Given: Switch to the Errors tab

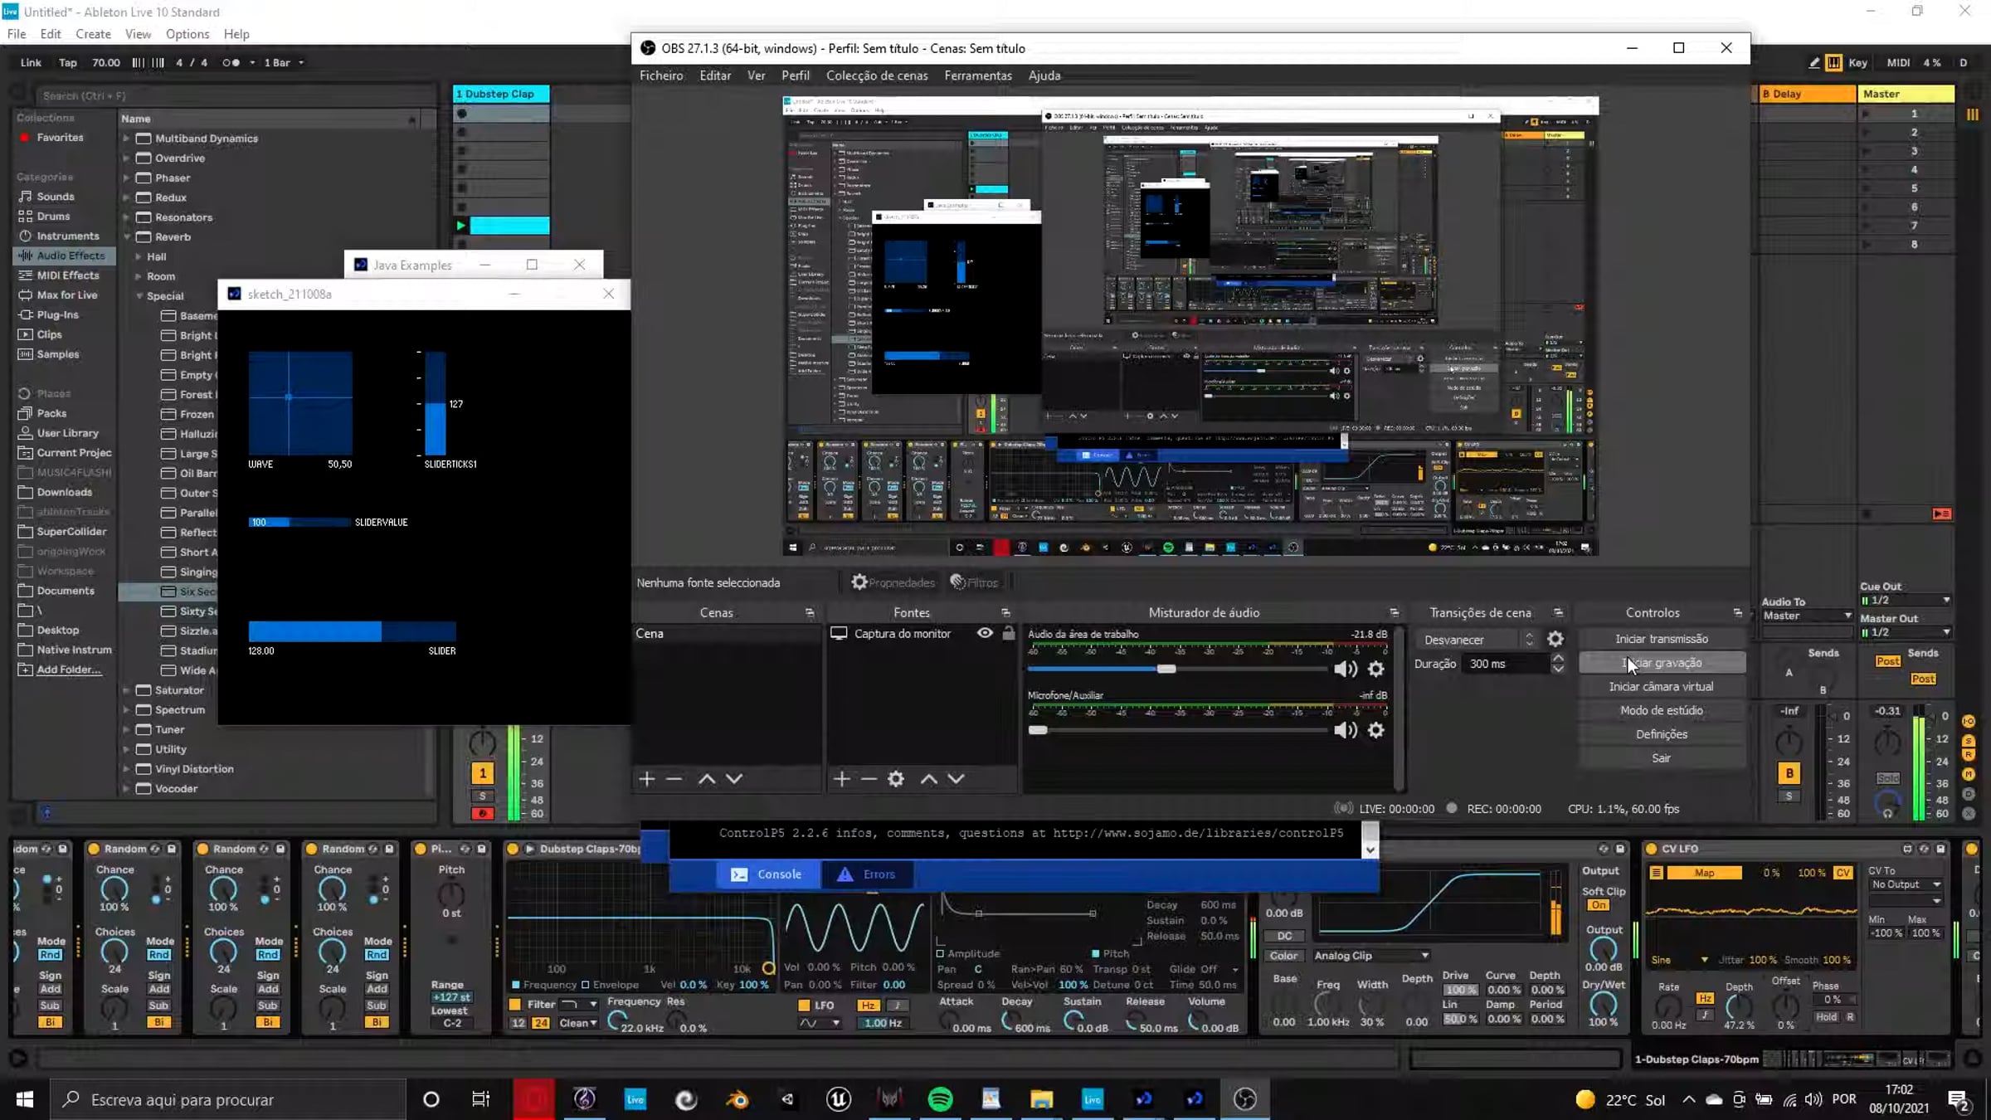Looking at the screenshot, I should pos(867,874).
